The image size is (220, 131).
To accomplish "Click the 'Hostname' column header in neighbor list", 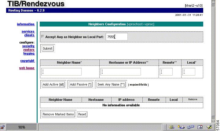I will 96,100.
